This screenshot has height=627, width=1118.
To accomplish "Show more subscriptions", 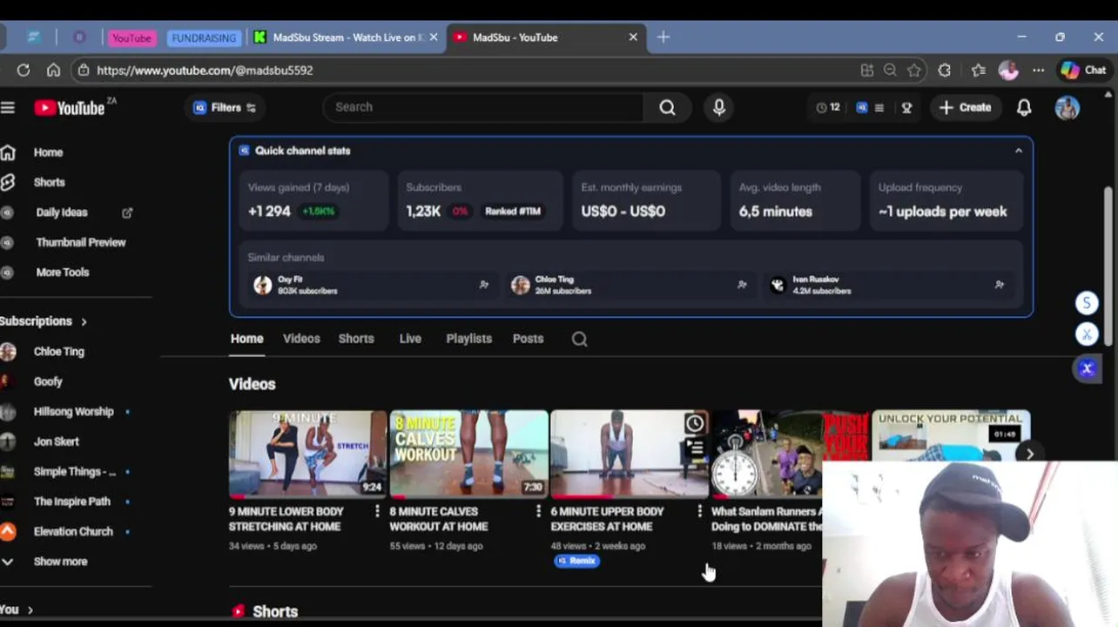I will point(59,562).
